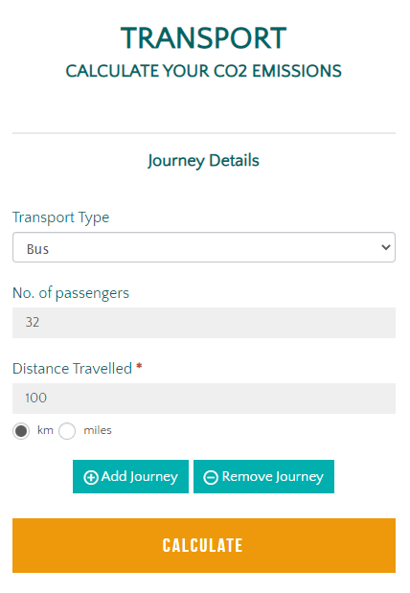
Task: Click the Journey Details section heading
Action: tap(203, 161)
